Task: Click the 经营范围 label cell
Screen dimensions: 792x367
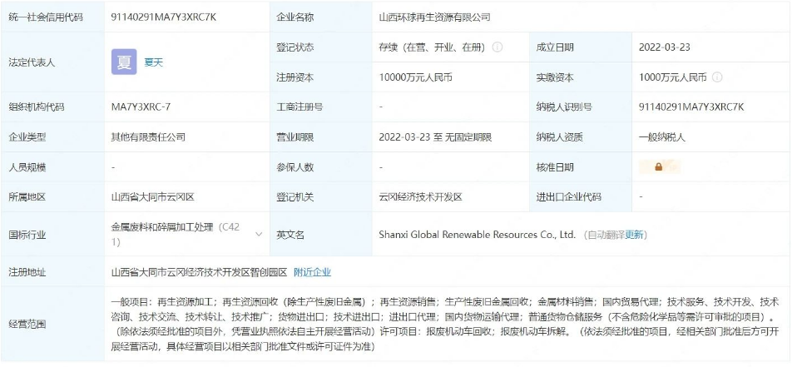Action: (52, 325)
